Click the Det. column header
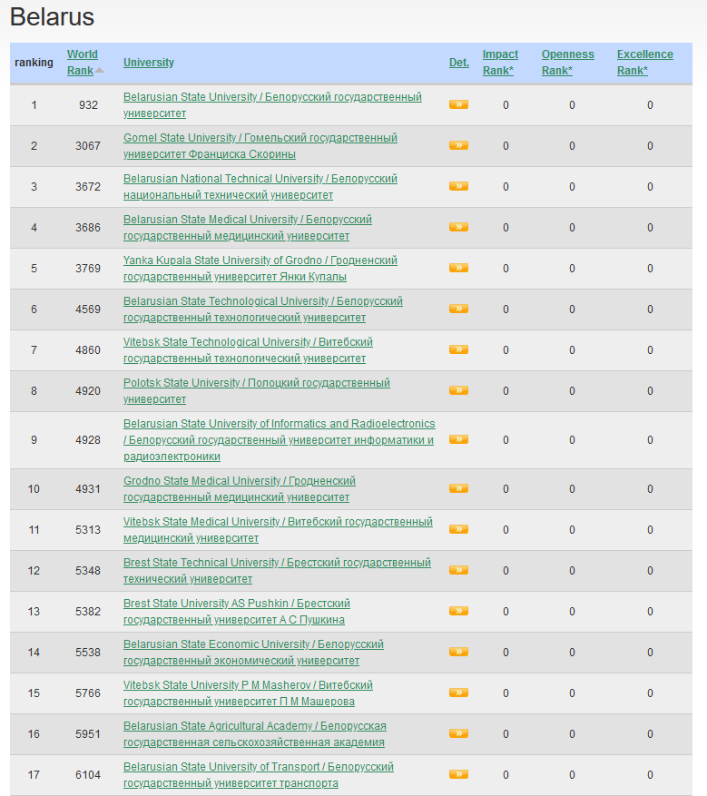Image resolution: width=707 pixels, height=796 pixels. [x=459, y=63]
